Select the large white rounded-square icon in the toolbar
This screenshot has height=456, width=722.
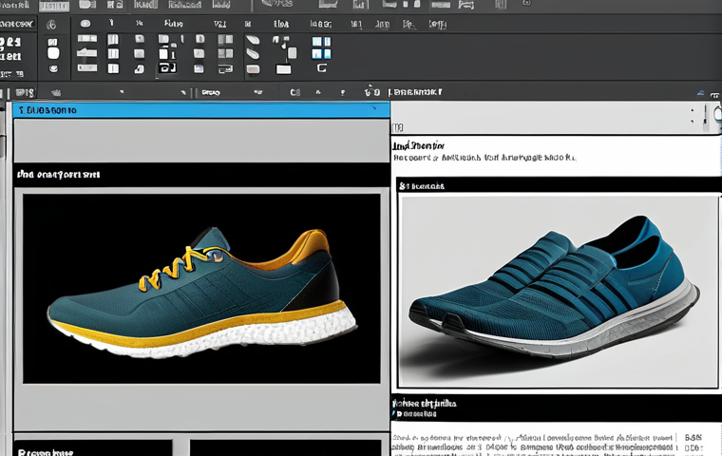[x=53, y=53]
